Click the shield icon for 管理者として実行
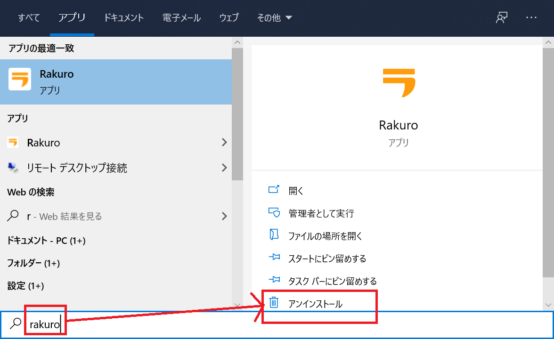Screen dimensions: 554x339 (x=274, y=213)
